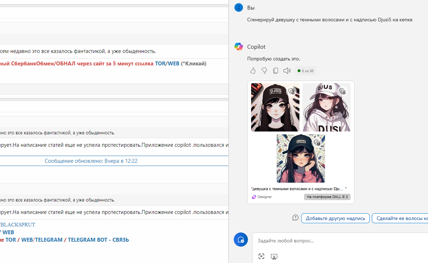The width and height of the screenshot is (428, 263).
Task: Click the add image (visual search) icon
Action: coord(261,256)
